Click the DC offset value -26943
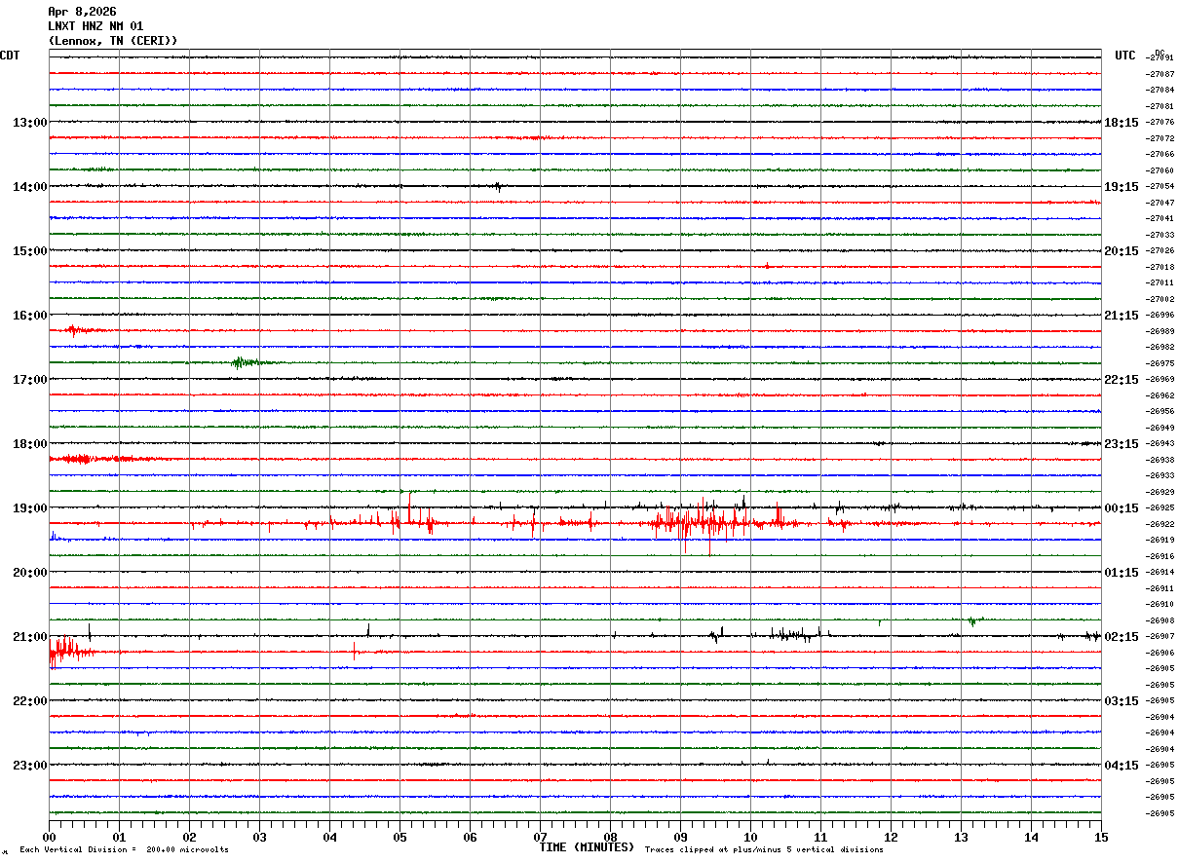 tap(1160, 443)
